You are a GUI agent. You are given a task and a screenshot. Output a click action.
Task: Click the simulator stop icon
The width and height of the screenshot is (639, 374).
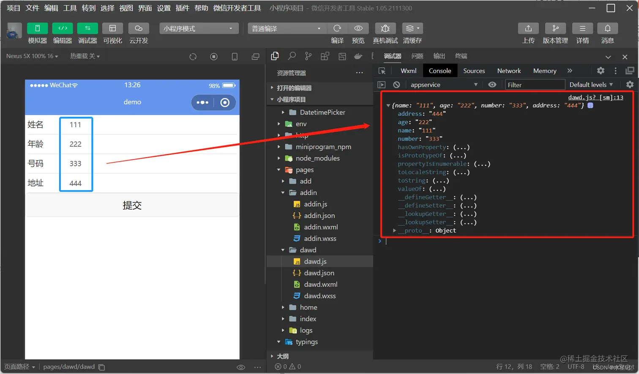point(214,57)
